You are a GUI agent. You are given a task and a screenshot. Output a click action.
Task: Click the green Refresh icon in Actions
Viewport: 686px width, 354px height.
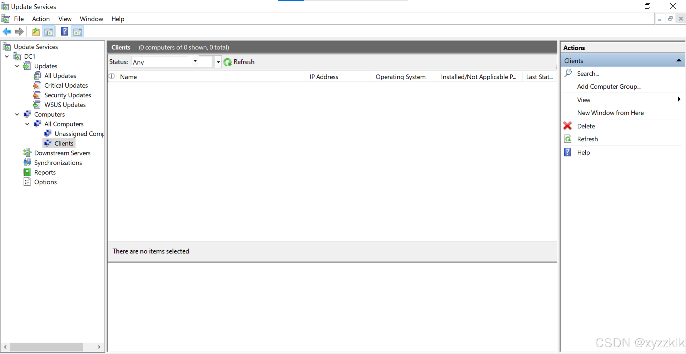(568, 139)
